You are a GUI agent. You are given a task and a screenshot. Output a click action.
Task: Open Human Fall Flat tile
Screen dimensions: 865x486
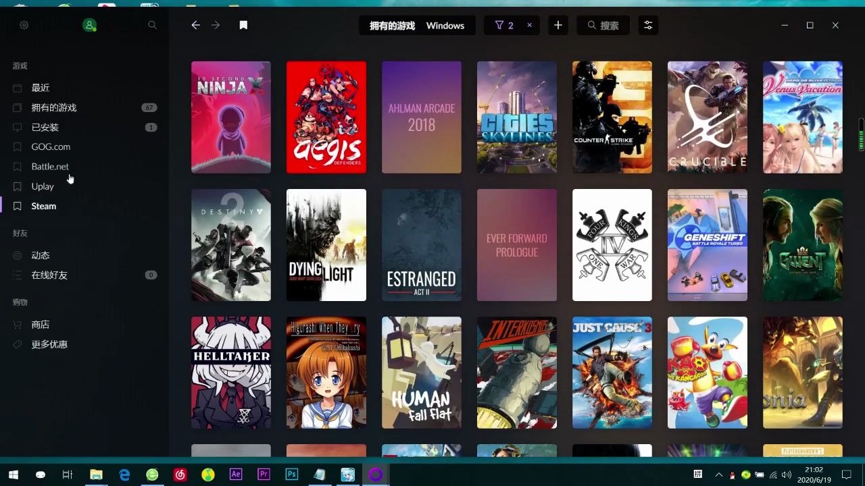pyautogui.click(x=422, y=373)
